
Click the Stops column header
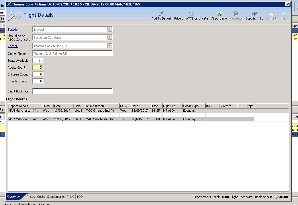tap(246, 106)
